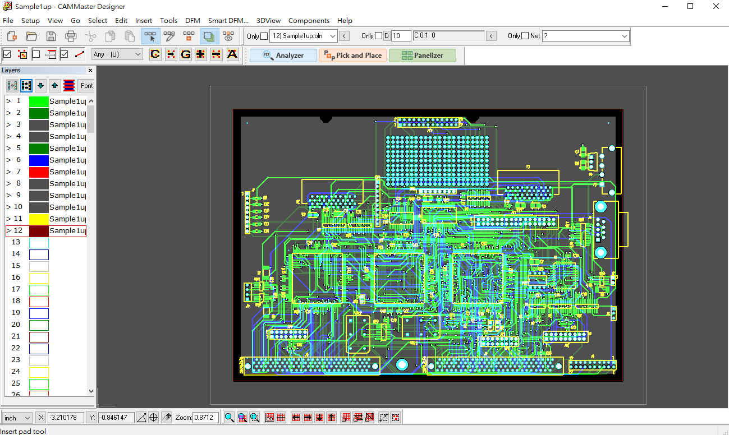Open the '12) Sample1up.oln' layer dropdown
The height and width of the screenshot is (435, 729).
coord(304,36)
